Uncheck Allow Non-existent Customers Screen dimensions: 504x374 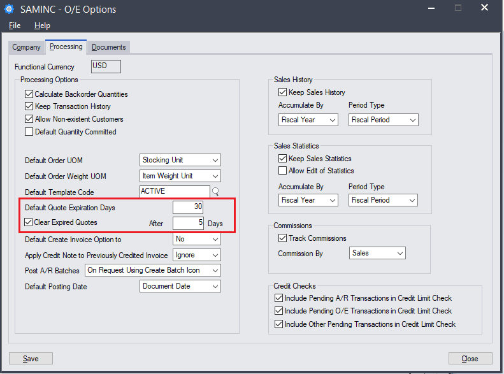pyautogui.click(x=29, y=119)
